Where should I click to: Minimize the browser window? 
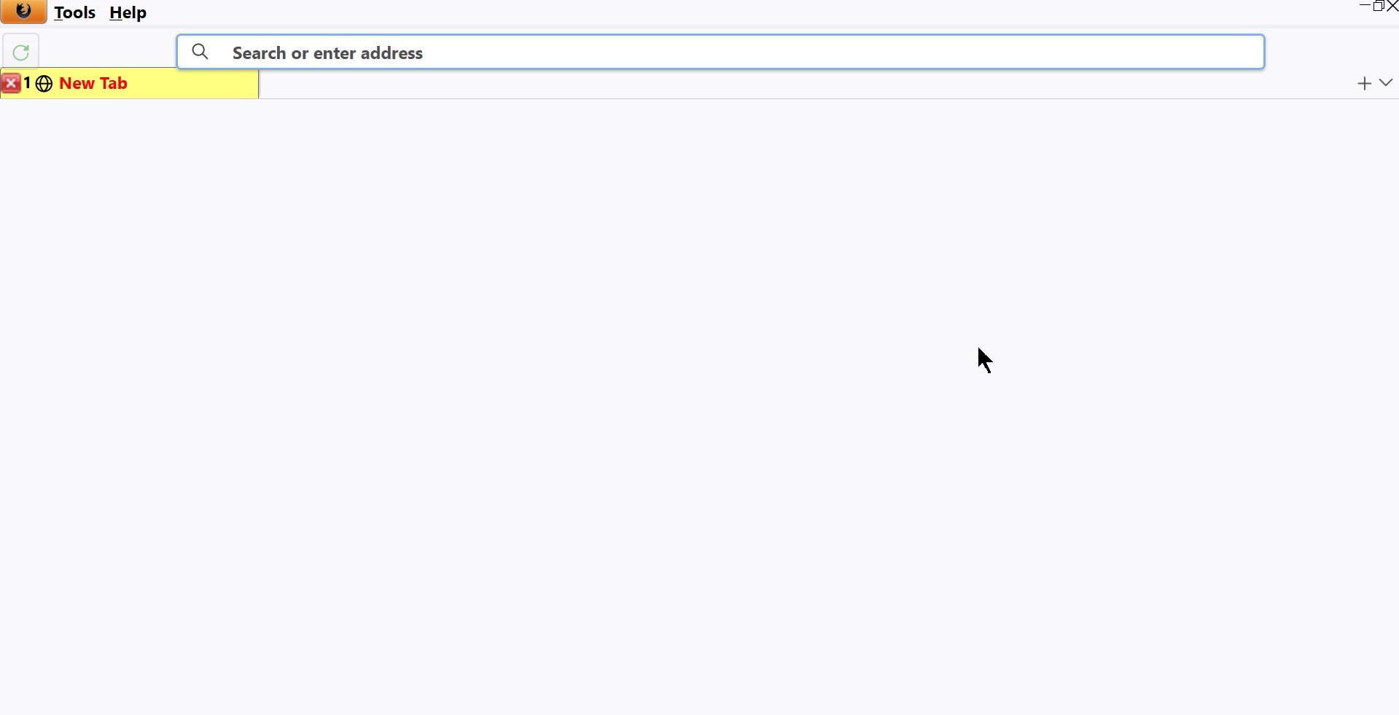[1365, 6]
